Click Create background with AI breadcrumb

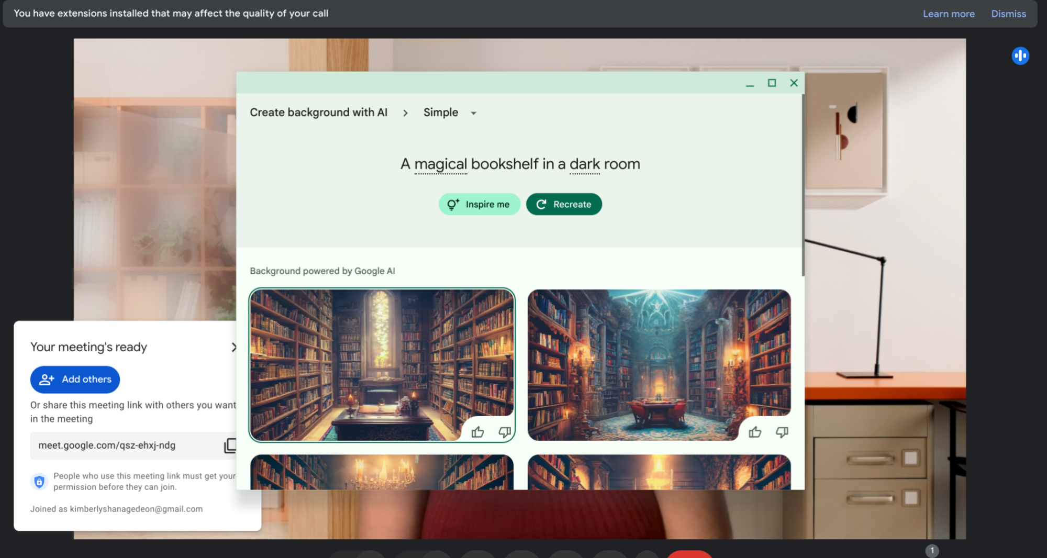pos(318,113)
